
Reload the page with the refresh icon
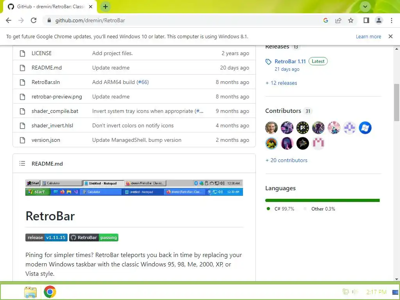[x=34, y=20]
